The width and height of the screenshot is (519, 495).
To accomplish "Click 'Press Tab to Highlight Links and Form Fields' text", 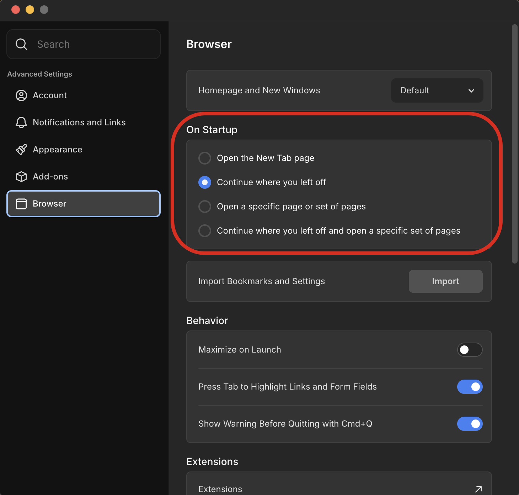I will (288, 387).
